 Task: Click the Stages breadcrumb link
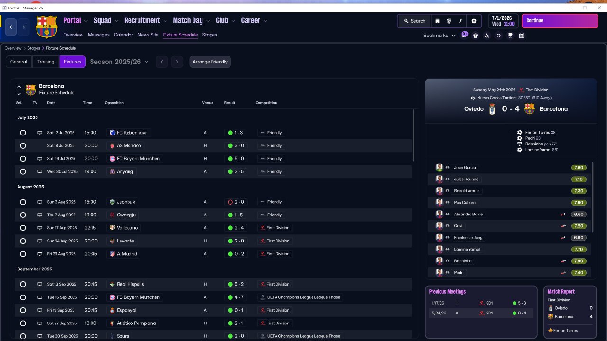pyautogui.click(x=34, y=48)
